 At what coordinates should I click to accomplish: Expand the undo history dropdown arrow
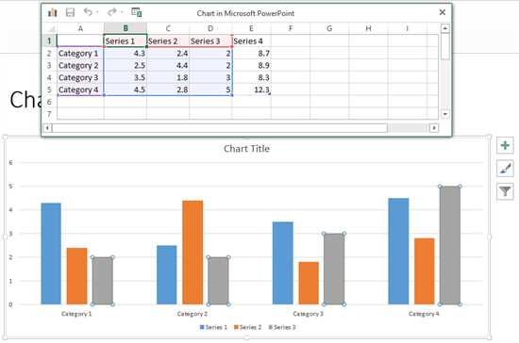(97, 12)
